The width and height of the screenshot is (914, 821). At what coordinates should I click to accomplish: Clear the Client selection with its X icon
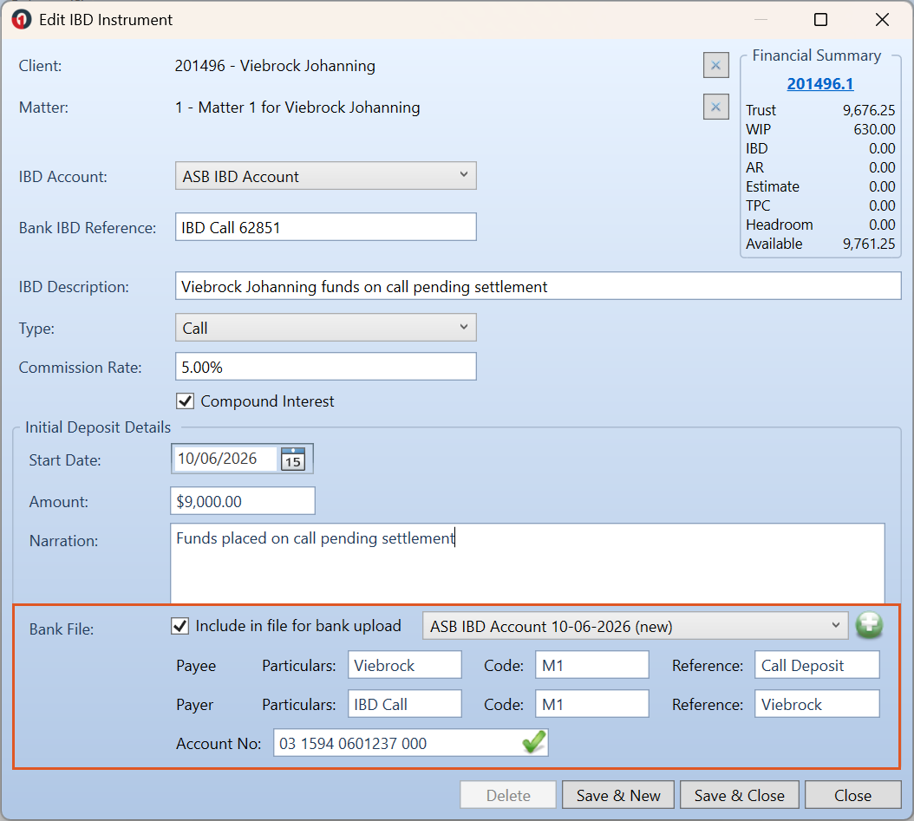coord(715,65)
